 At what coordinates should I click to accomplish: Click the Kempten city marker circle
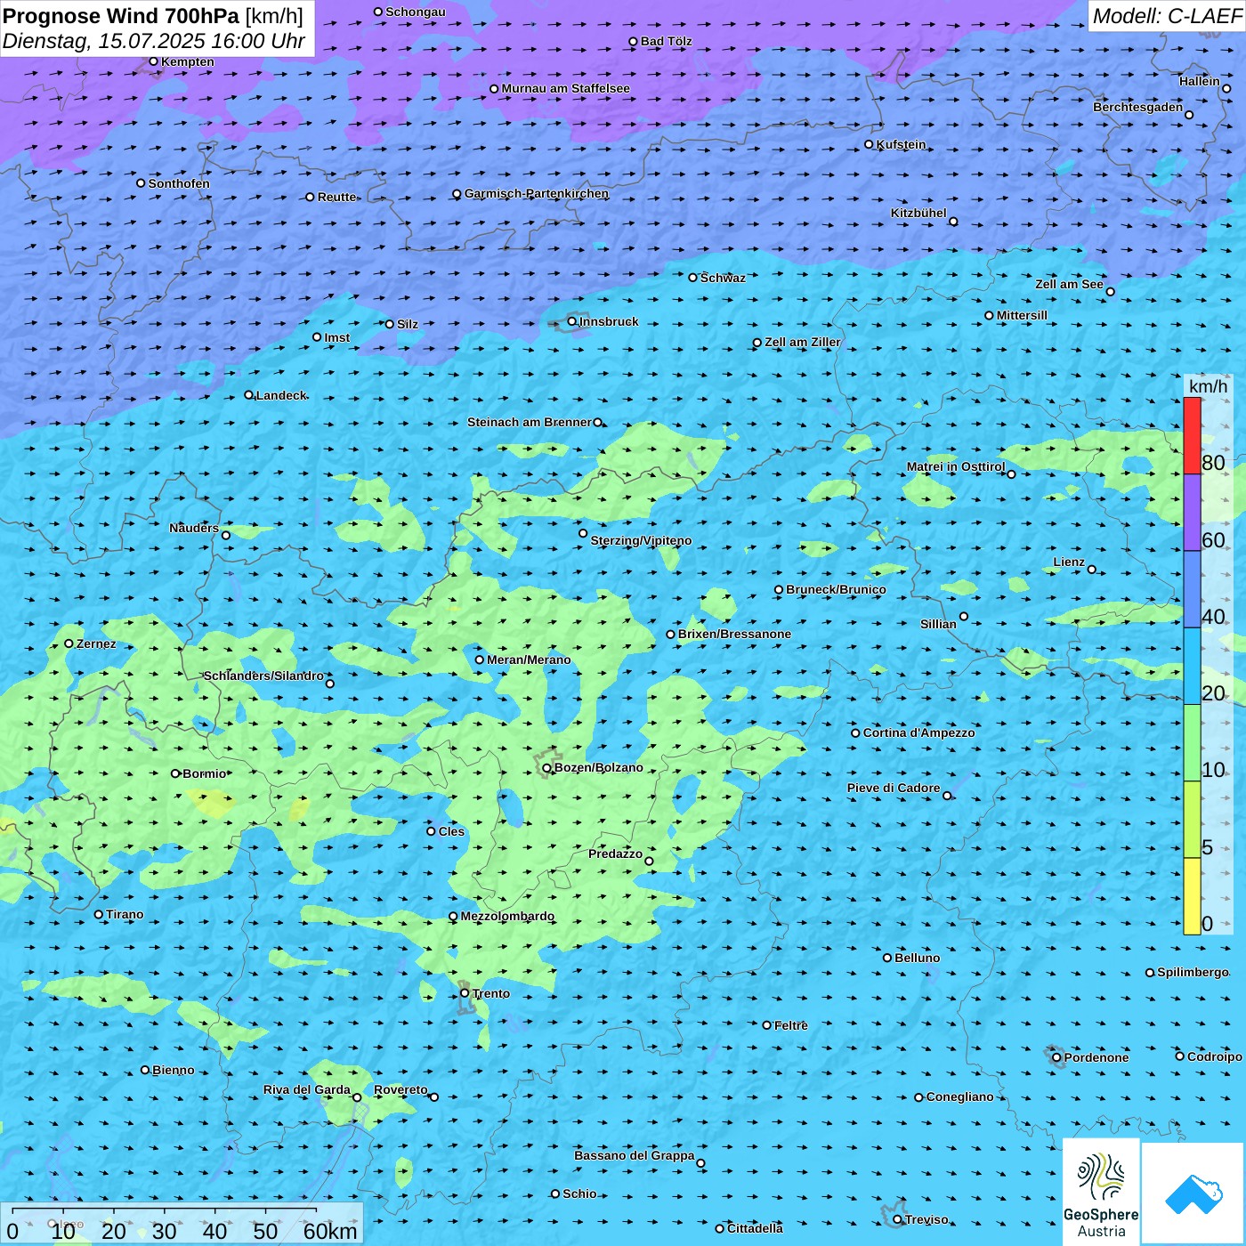(x=154, y=61)
